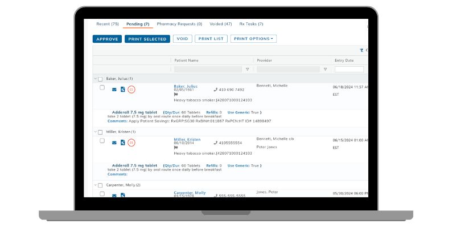Sort by the Patient Name column header
452x227 pixels.
click(186, 60)
